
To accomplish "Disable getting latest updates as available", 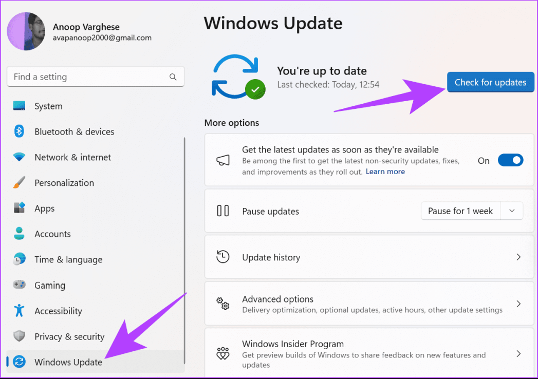I will [x=510, y=160].
